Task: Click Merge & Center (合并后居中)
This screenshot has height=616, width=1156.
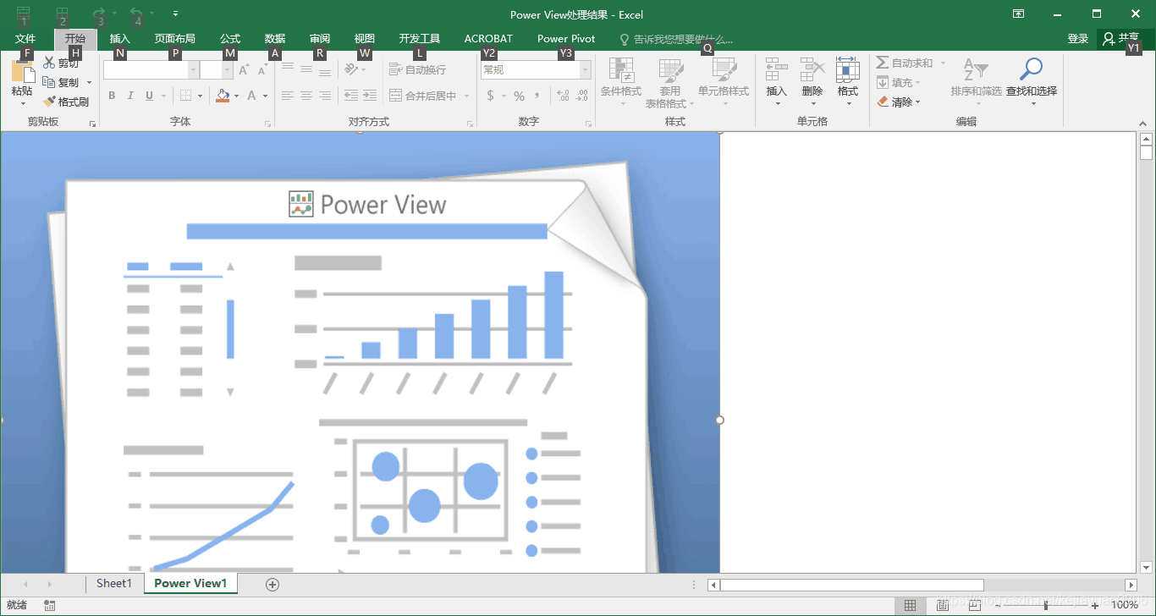Action: pyautogui.click(x=423, y=96)
